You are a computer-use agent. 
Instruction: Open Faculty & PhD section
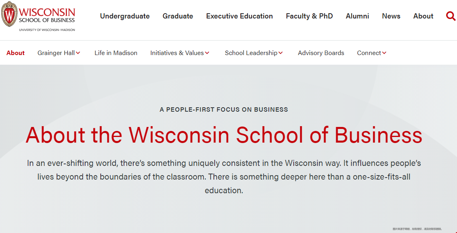[x=309, y=16]
